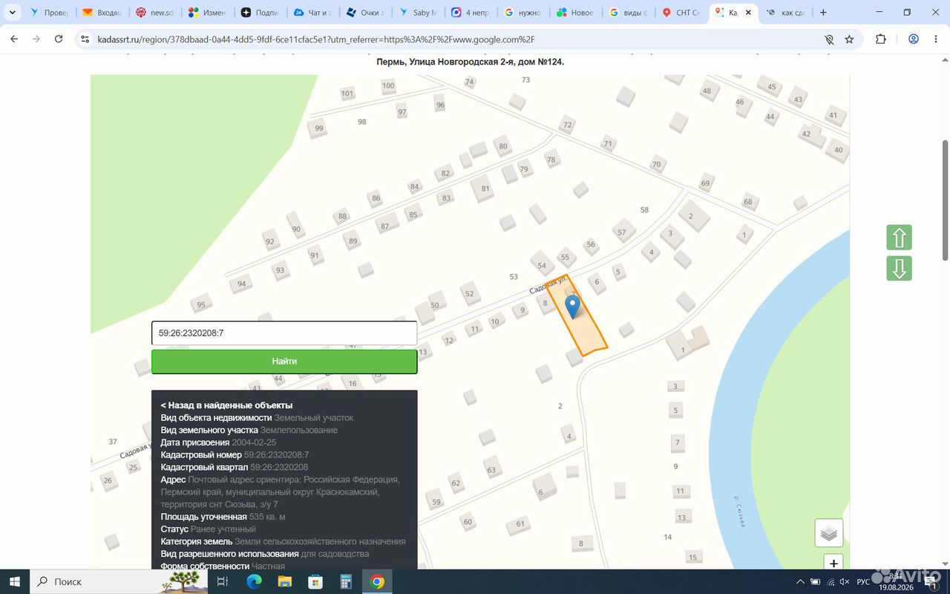Click the page heading with 'дом №124'
The width and height of the screenshot is (950, 594).
(471, 62)
